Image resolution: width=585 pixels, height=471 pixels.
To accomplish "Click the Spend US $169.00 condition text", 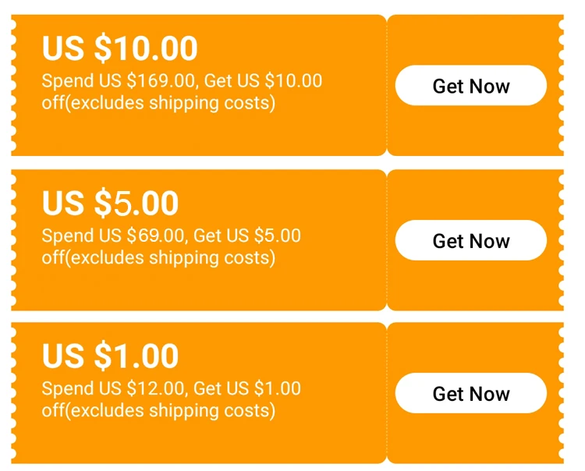I will point(119,80).
